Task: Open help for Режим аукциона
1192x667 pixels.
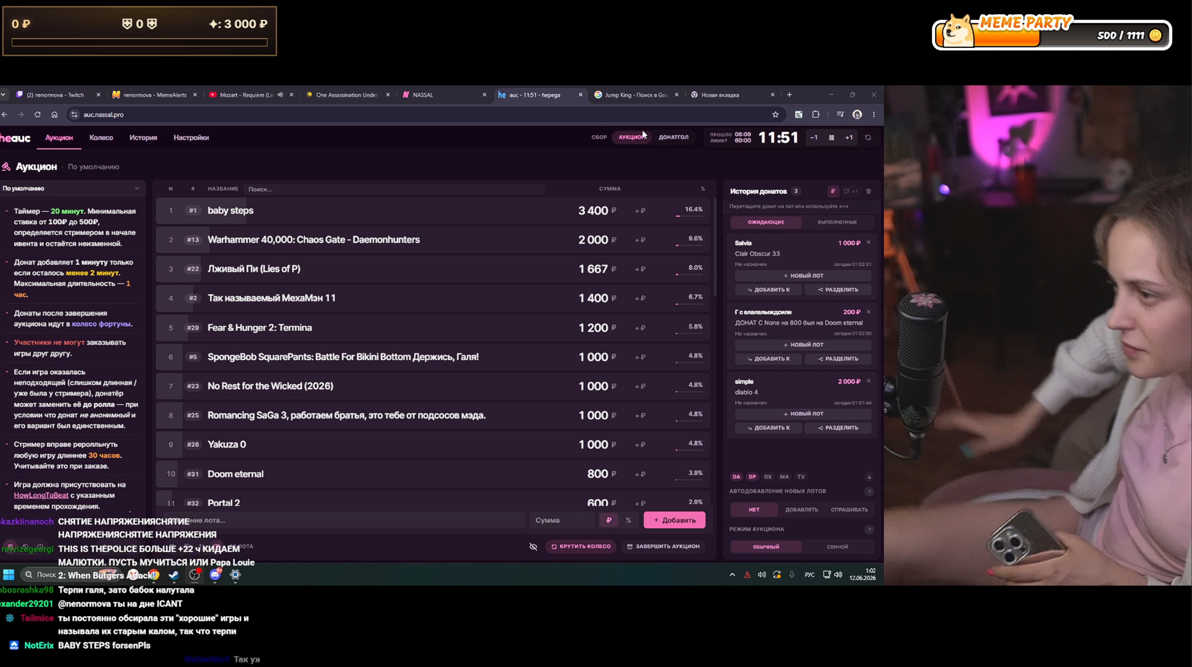Action: pos(869,529)
